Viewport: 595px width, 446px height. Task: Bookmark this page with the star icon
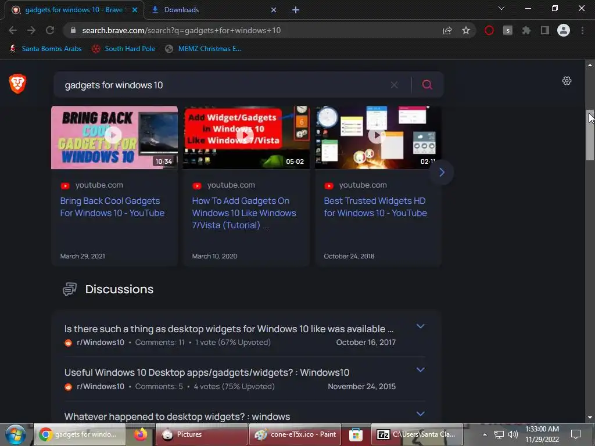[466, 30]
